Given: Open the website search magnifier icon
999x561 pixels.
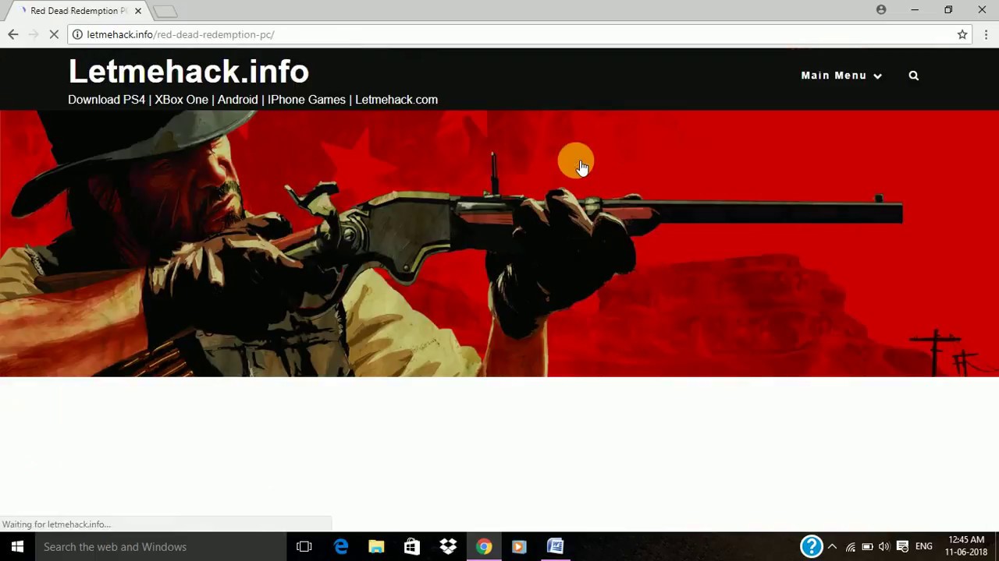Looking at the screenshot, I should (914, 76).
